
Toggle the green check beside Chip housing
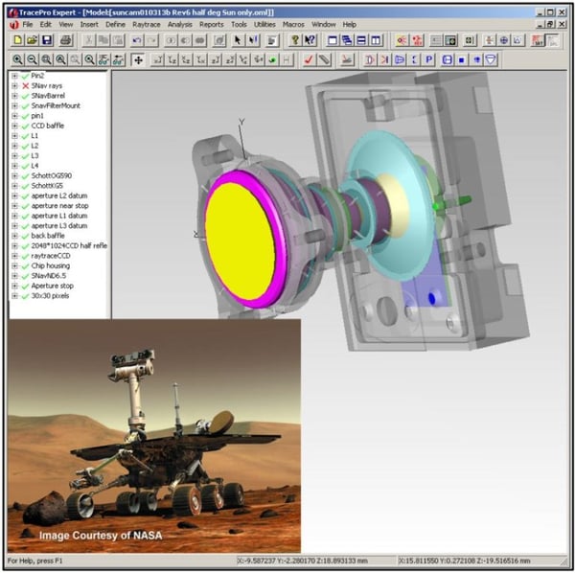coord(26,265)
